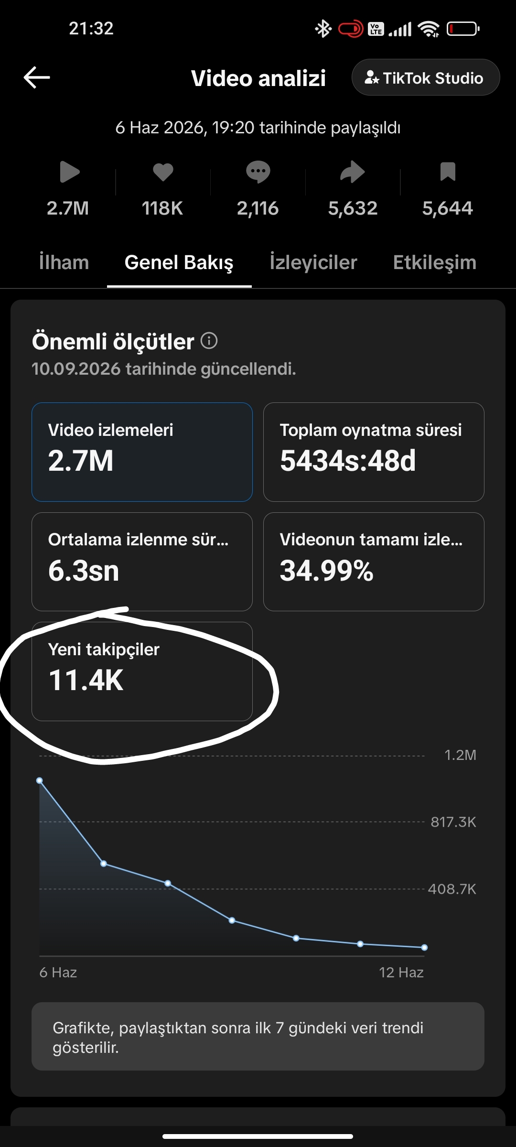Image resolution: width=516 pixels, height=1147 pixels.
Task: Tap the play views icon
Action: point(69,172)
